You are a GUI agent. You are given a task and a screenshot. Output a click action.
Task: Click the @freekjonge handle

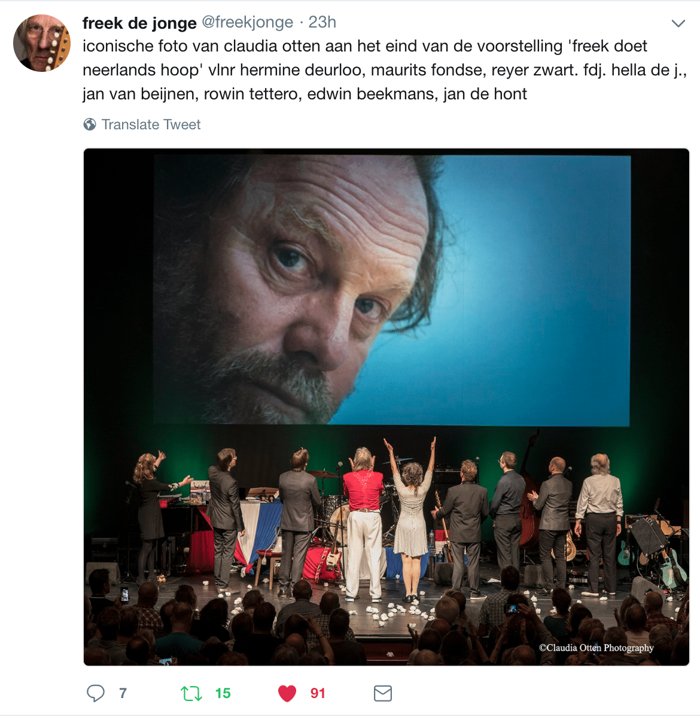[x=247, y=22]
